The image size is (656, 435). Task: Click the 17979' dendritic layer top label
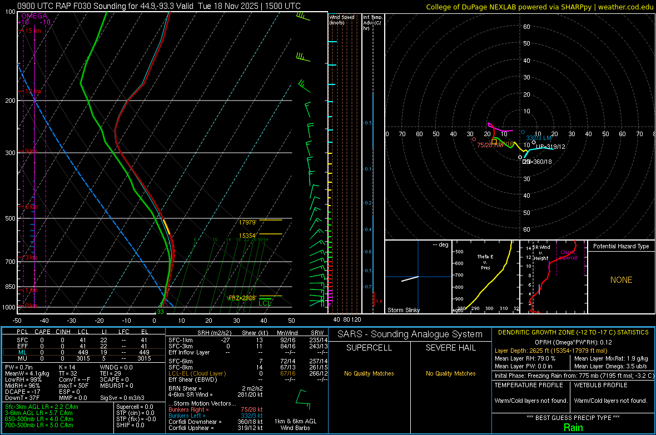[247, 223]
